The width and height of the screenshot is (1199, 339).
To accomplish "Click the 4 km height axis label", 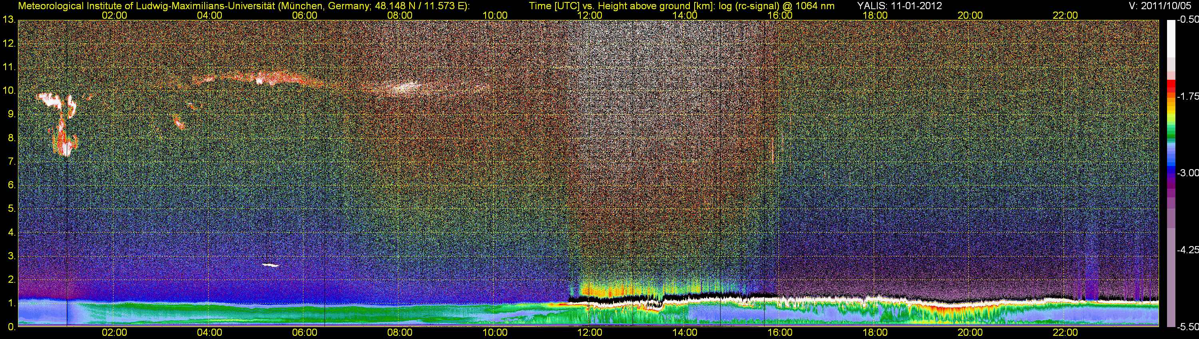I will click(x=11, y=233).
